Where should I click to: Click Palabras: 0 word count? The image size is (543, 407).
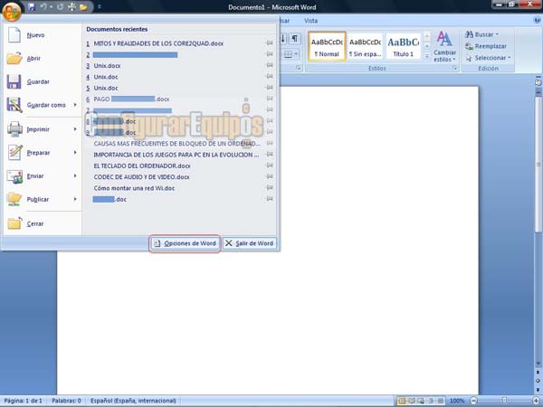pyautogui.click(x=66, y=401)
